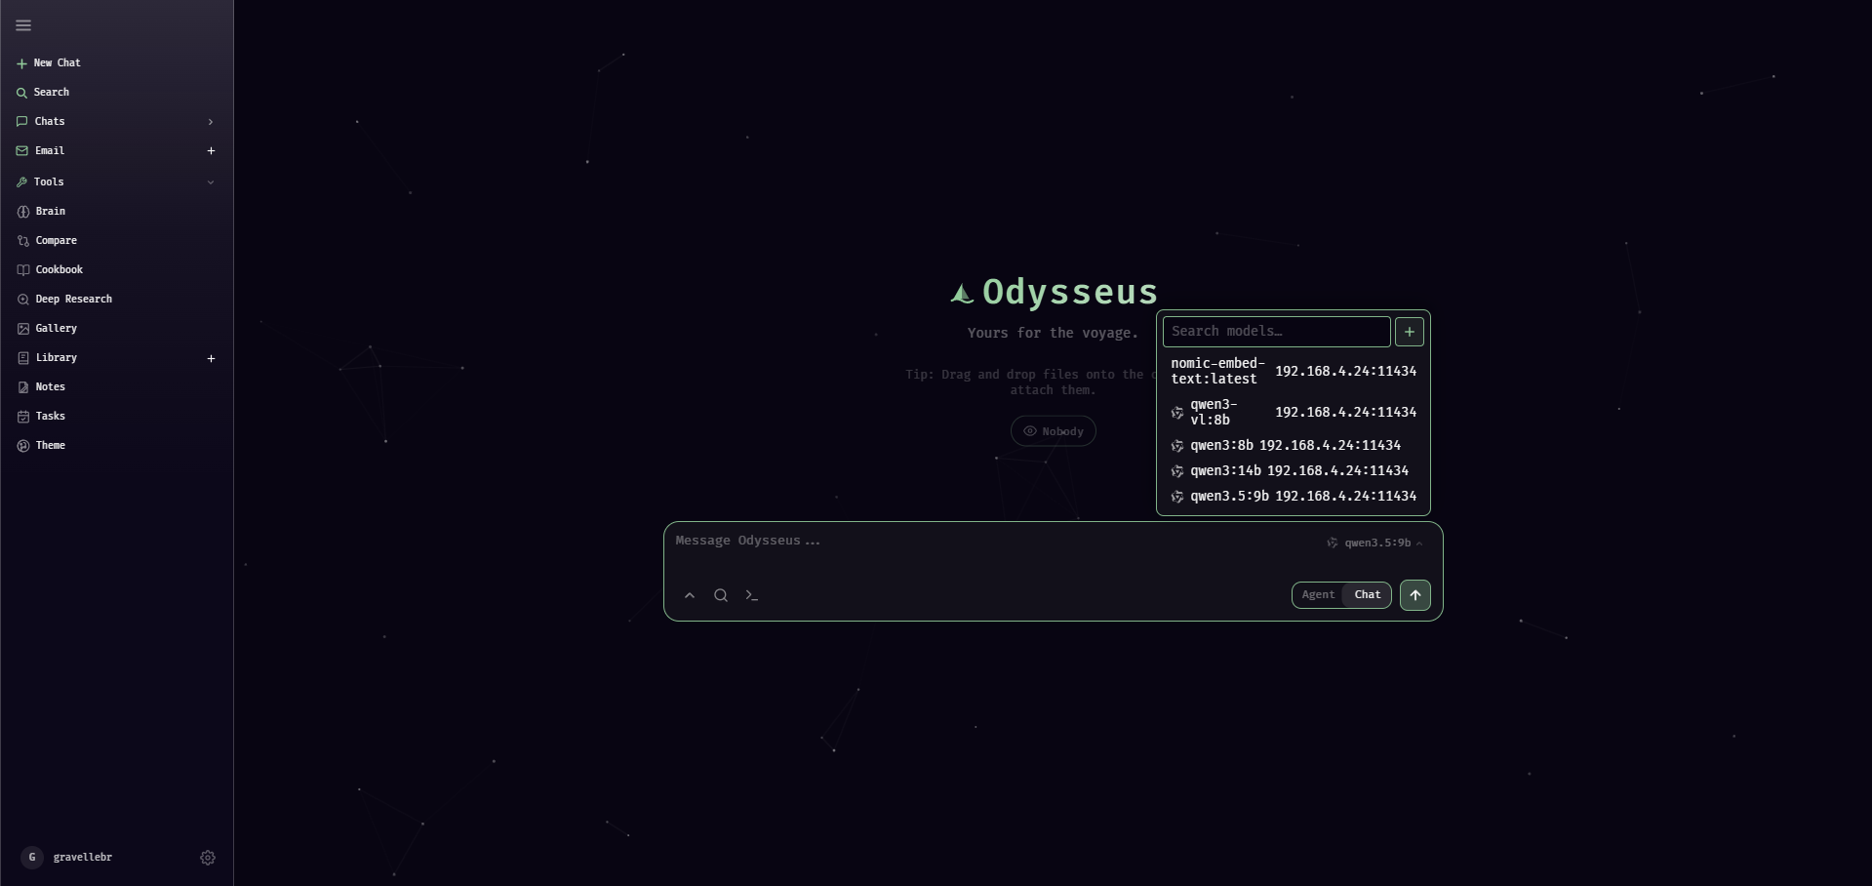Click the G user avatar
Screen dimensions: 1872x886
32,857
